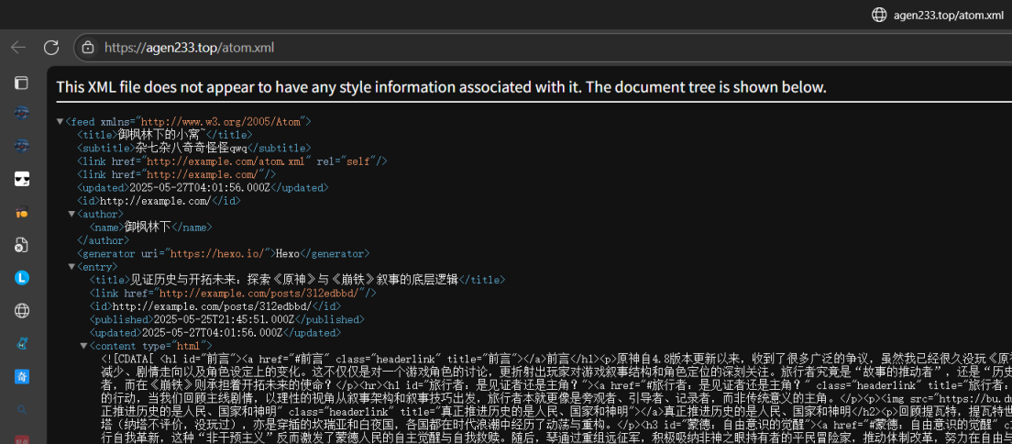Switch to the magnifier icon vertical tab

pyautogui.click(x=22, y=408)
